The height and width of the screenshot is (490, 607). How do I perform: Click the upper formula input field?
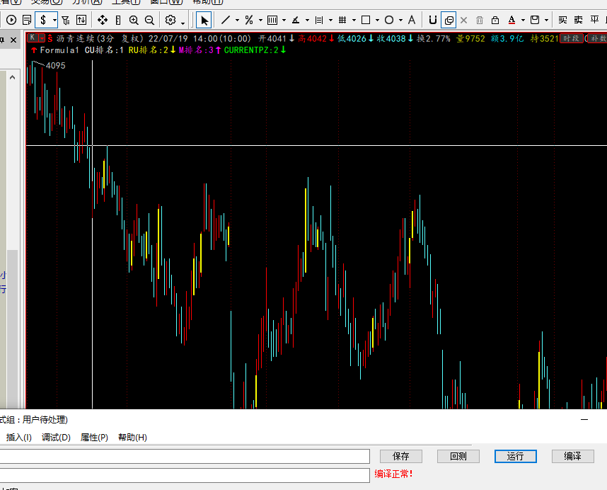click(184, 456)
